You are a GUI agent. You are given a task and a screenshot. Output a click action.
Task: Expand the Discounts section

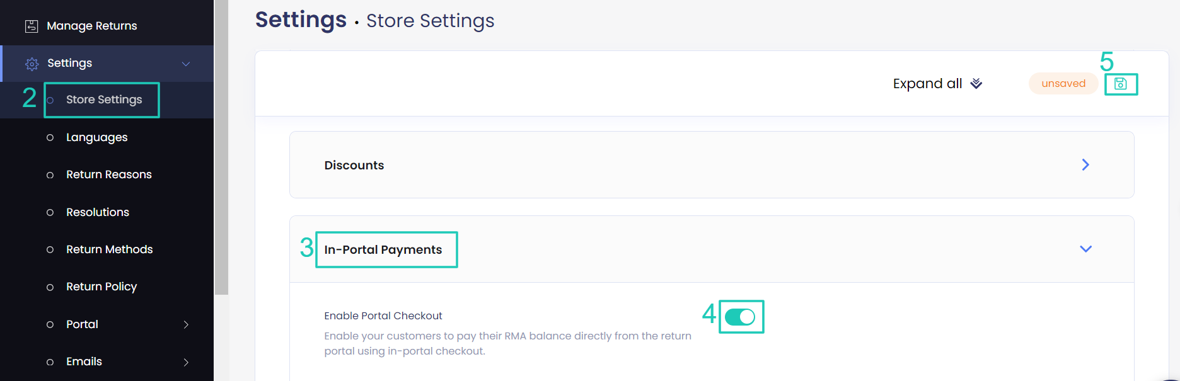(x=1085, y=164)
